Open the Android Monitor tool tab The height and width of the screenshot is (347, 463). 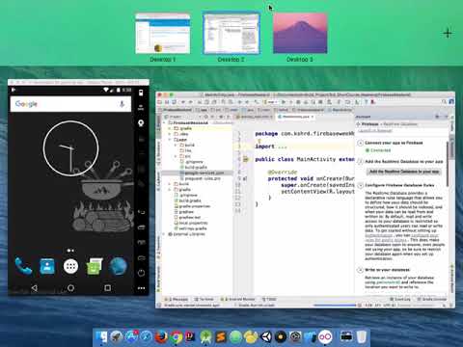[x=238, y=299]
